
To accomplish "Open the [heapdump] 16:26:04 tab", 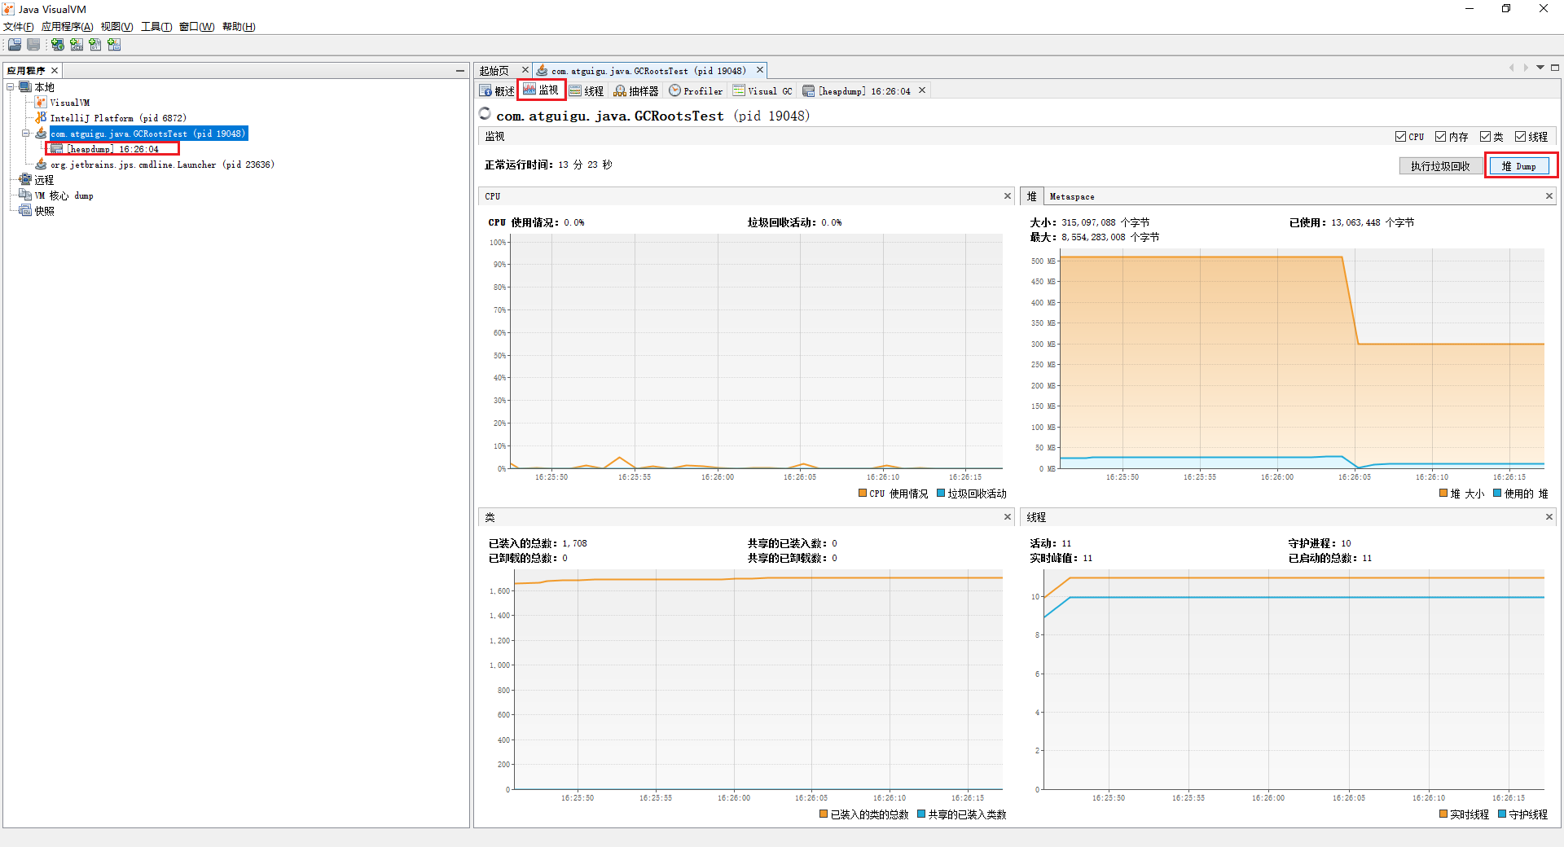I will pyautogui.click(x=857, y=91).
